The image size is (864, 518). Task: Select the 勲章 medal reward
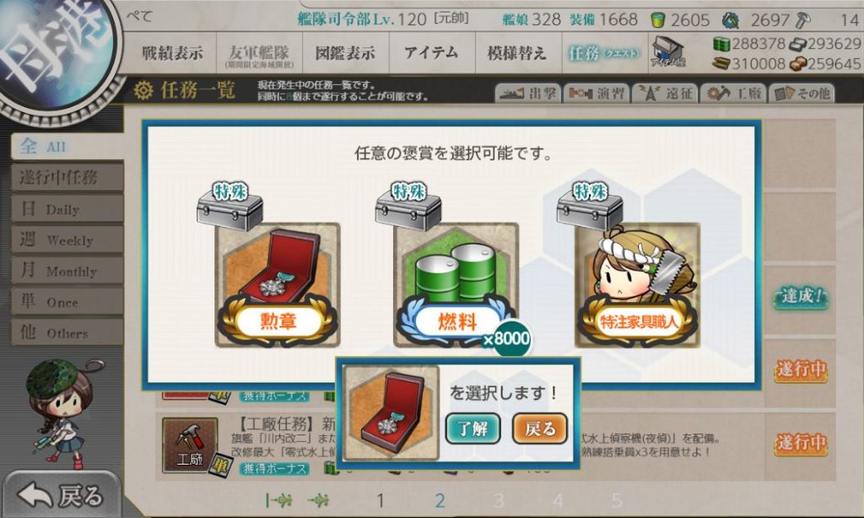[277, 285]
